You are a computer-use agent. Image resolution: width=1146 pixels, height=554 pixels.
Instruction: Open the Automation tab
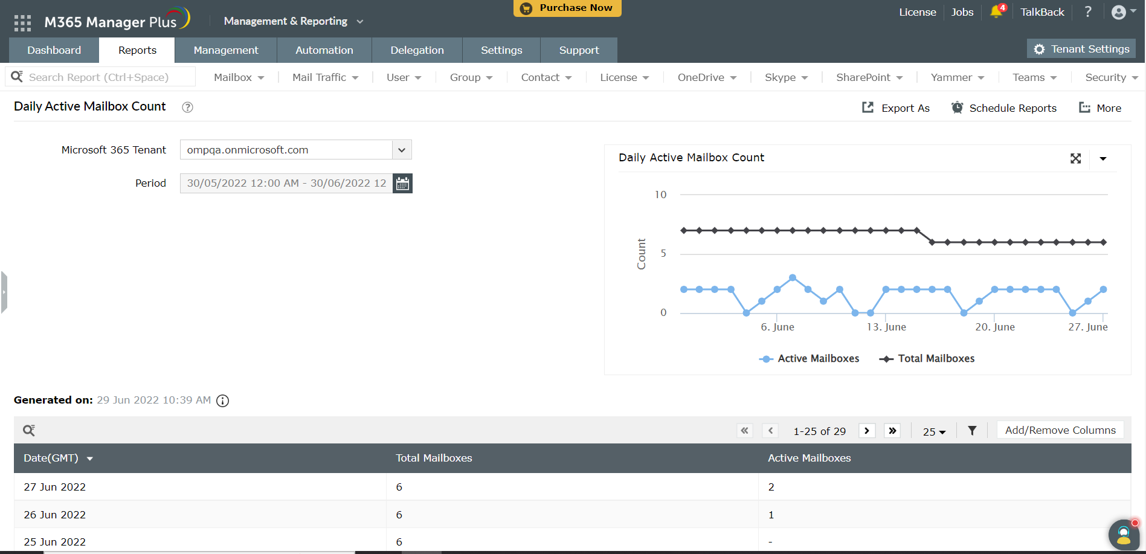tap(324, 50)
